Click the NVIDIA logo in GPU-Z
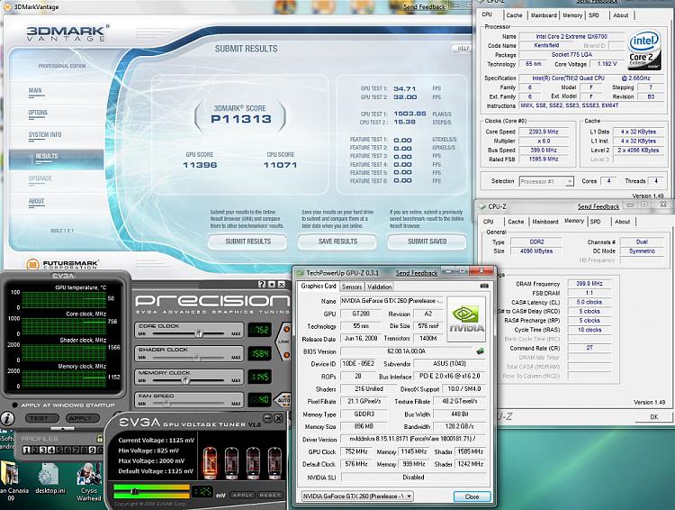Image resolution: width=675 pixels, height=510 pixels. pos(466,319)
